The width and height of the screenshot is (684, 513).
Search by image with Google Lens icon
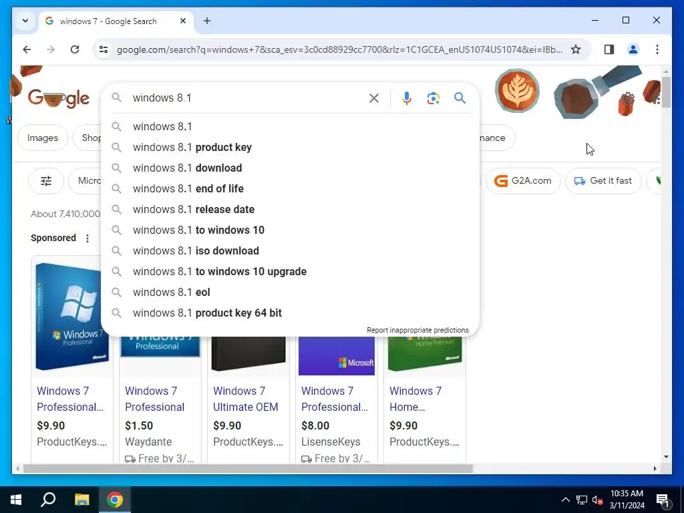(433, 98)
